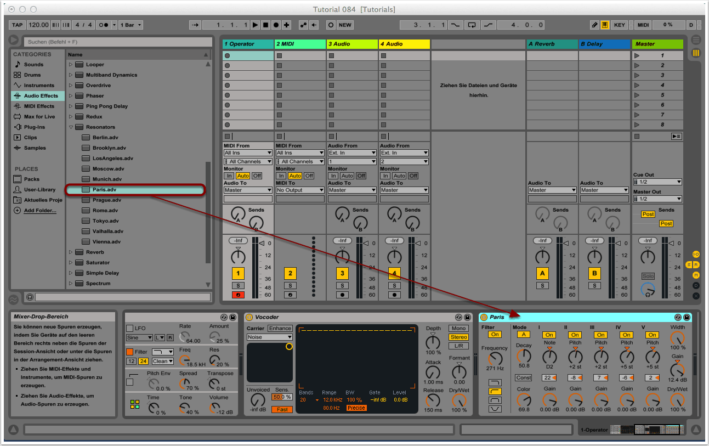This screenshot has height=446, width=709.
Task: Click the Resonators Frequency knob
Action: [x=495, y=359]
